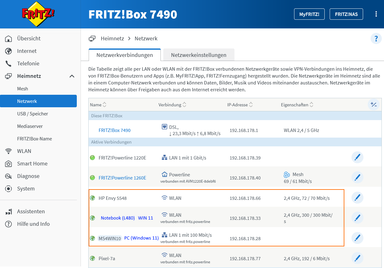The image size is (384, 268).
Task: Click the 'LAN 1 mit 1 Gbit/s' connection text
Action: tap(188, 158)
